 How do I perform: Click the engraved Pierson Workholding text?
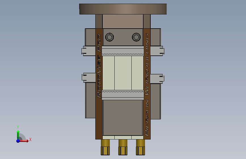coord(147,85)
